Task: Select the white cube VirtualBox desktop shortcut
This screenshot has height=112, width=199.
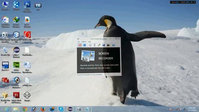Action: click(16, 37)
